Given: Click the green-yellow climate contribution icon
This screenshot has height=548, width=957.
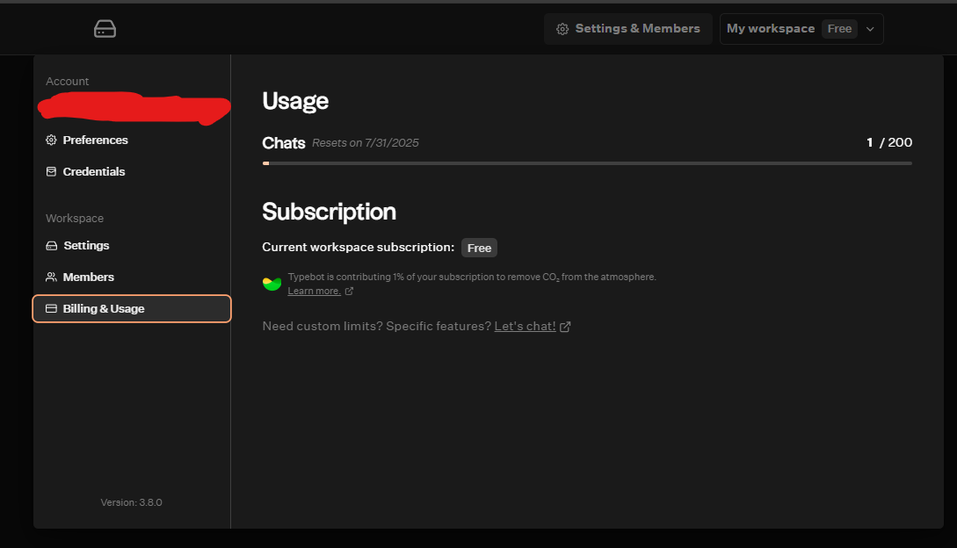Looking at the screenshot, I should 272,283.
